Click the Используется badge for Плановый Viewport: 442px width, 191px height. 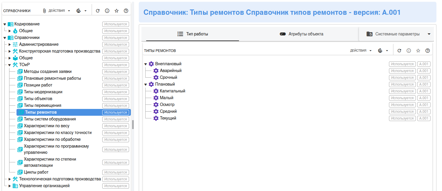[402, 84]
